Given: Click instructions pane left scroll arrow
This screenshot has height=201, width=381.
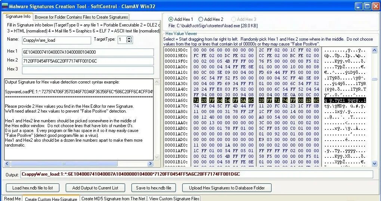Looking at the screenshot, I should pos(7,164).
